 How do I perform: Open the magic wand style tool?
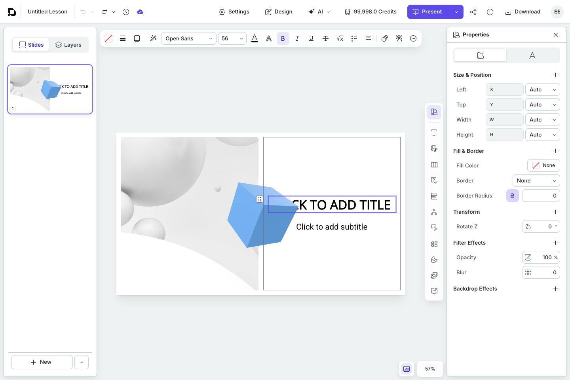coord(153,38)
